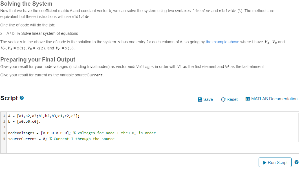
Task: Click the play triangle icon inside Run Script
Action: tap(265, 162)
